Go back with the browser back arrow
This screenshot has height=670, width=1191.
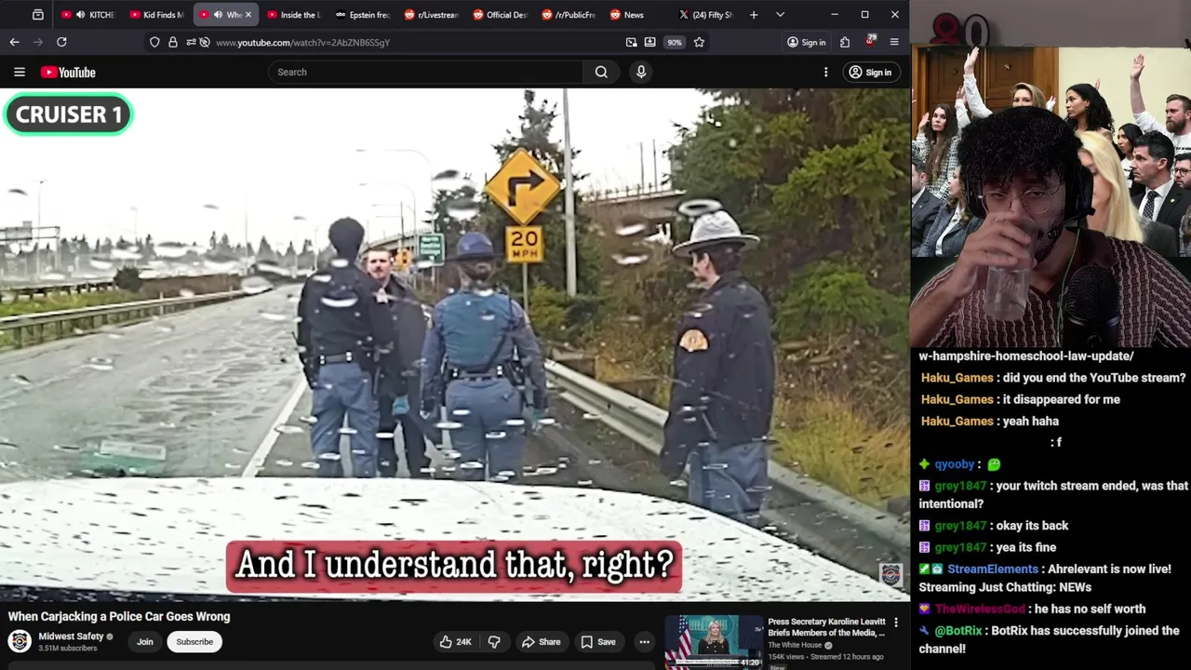click(x=14, y=42)
